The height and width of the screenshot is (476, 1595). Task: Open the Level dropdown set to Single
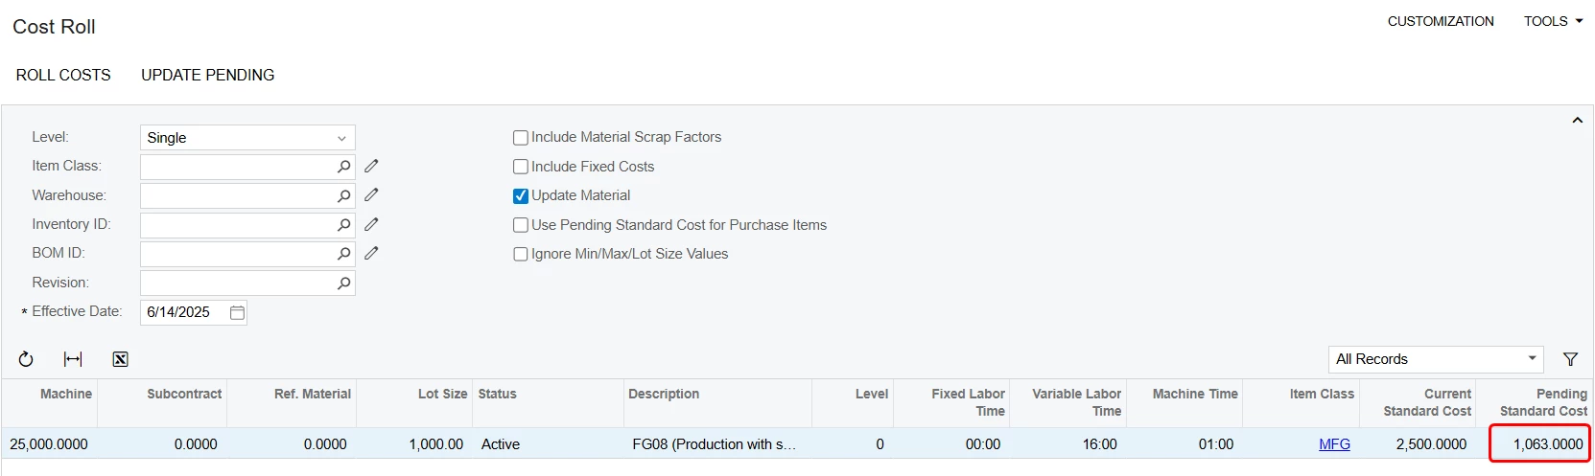click(247, 138)
